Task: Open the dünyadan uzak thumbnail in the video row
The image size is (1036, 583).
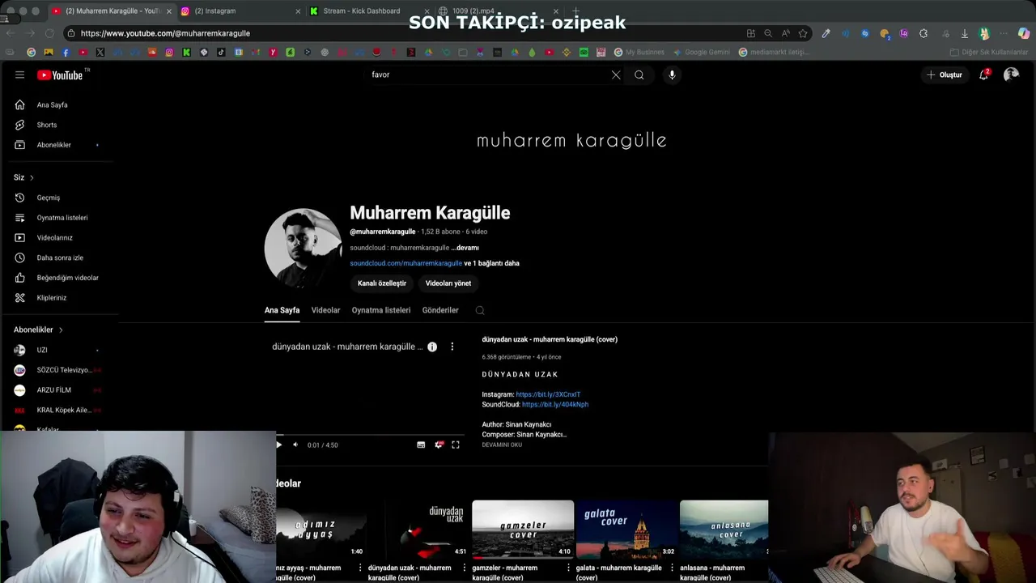Action: pos(418,530)
